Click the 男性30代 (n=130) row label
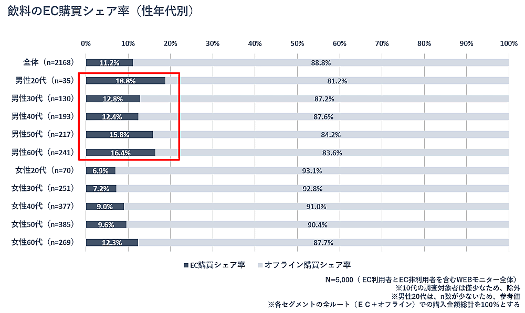 click(45, 99)
